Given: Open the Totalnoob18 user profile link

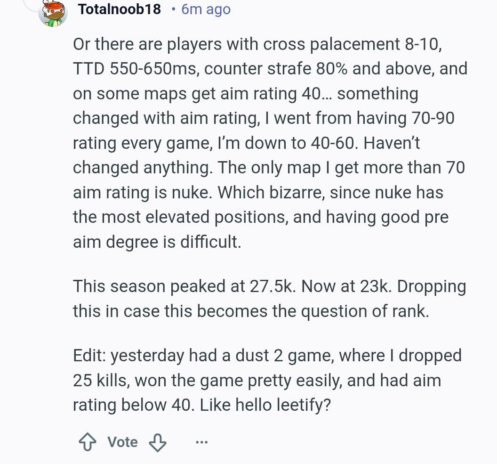Looking at the screenshot, I should click(120, 9).
